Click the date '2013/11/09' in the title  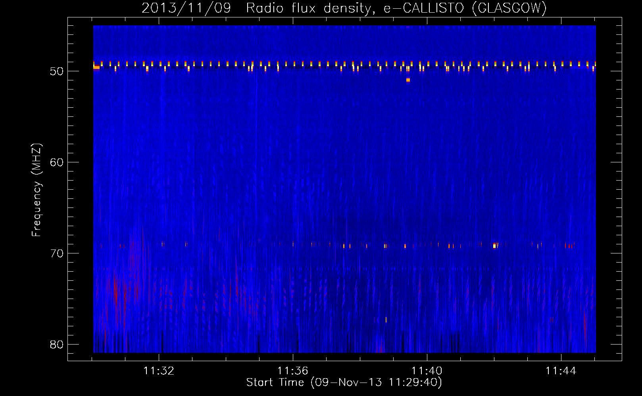(186, 8)
